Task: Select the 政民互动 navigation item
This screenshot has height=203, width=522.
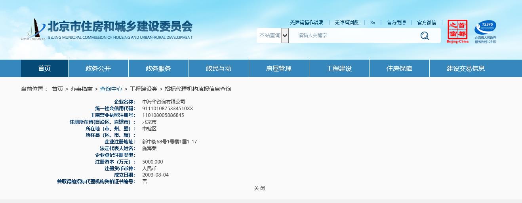Action: (219, 68)
